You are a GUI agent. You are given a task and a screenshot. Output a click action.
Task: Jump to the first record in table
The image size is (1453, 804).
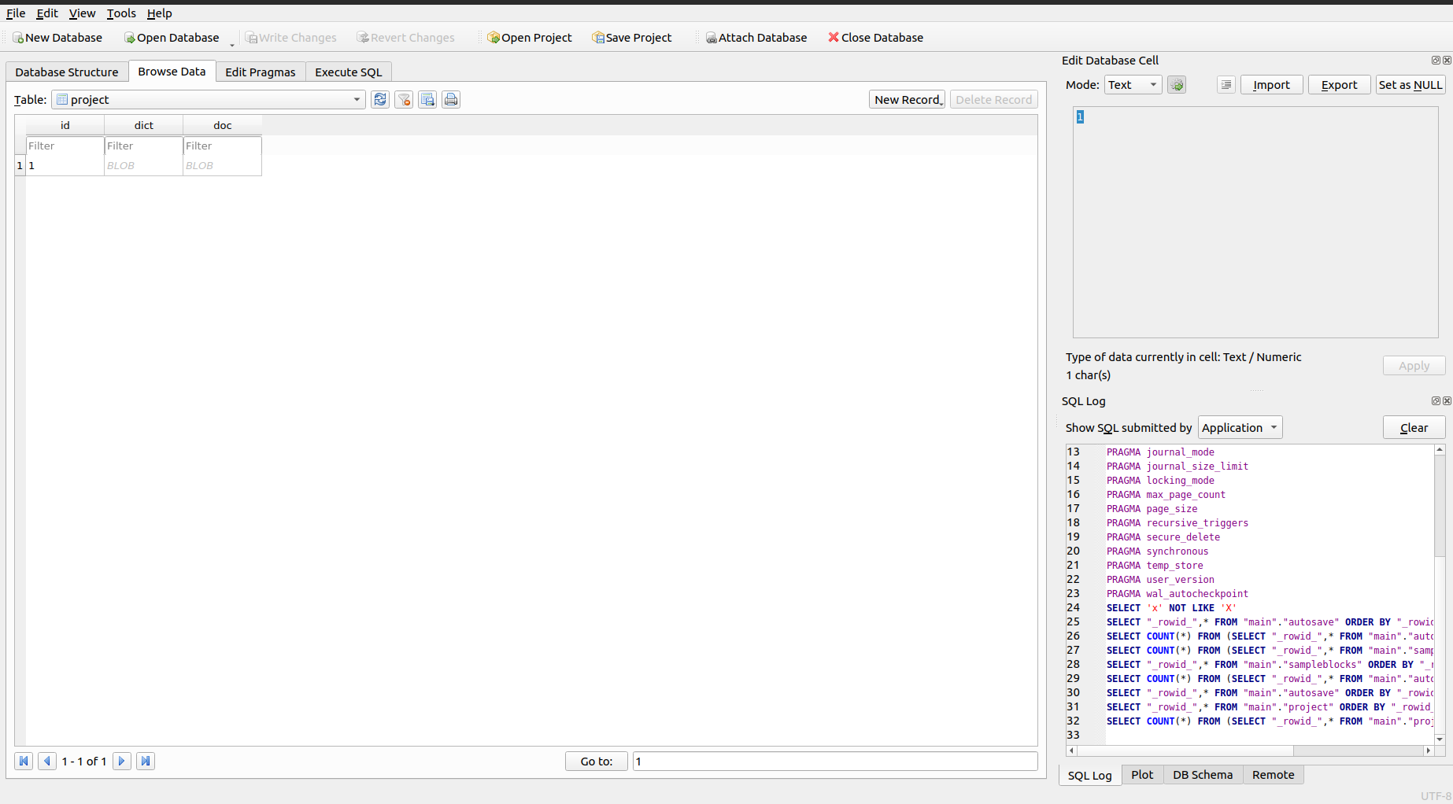point(24,761)
